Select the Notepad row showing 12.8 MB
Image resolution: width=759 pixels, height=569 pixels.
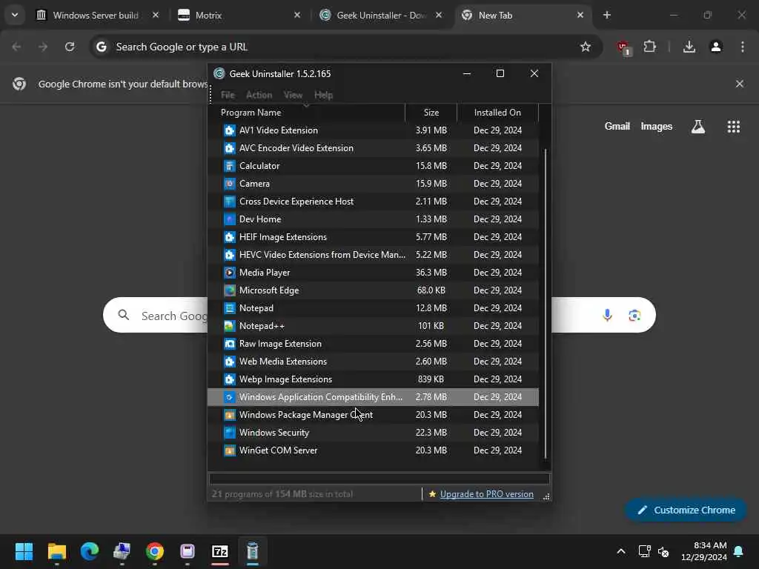[x=373, y=308]
